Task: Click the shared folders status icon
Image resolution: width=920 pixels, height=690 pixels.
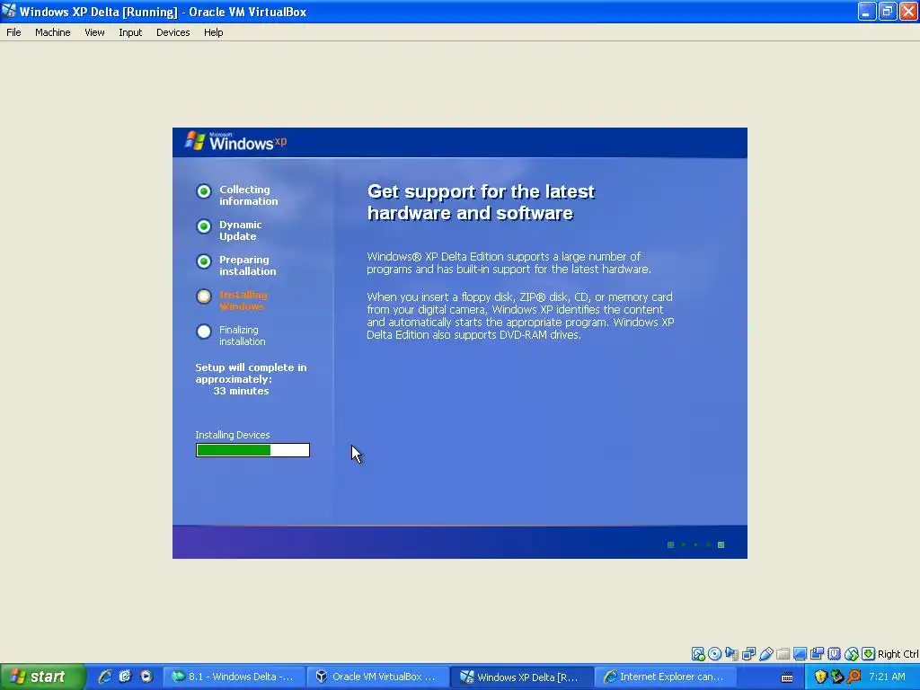Action: coord(783,654)
